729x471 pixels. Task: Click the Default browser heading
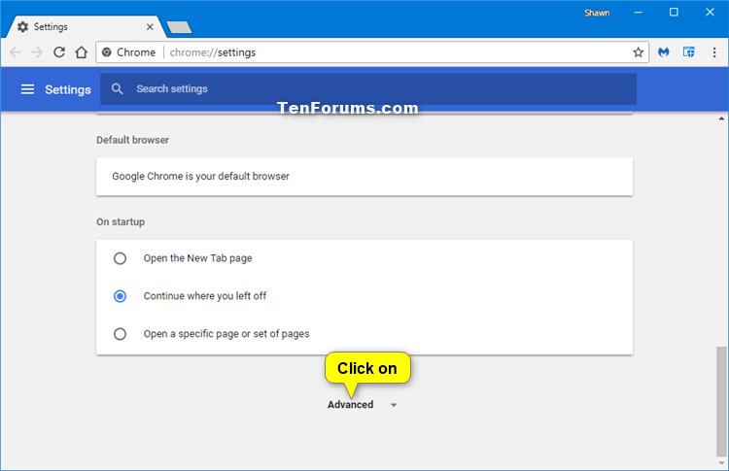132,140
